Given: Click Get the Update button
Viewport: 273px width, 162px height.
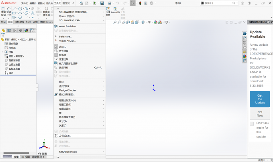Looking at the screenshot, I should (260, 99).
